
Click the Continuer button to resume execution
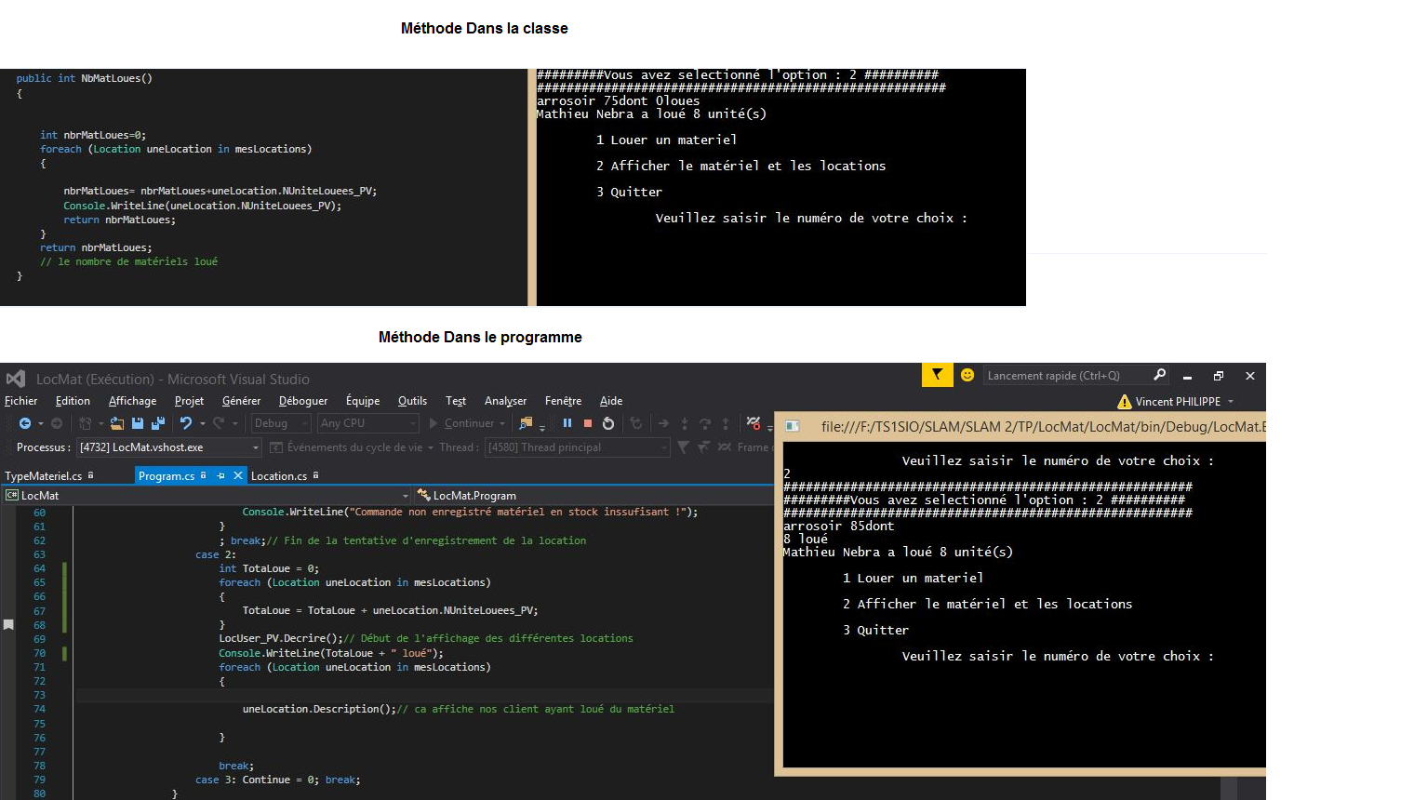point(465,423)
